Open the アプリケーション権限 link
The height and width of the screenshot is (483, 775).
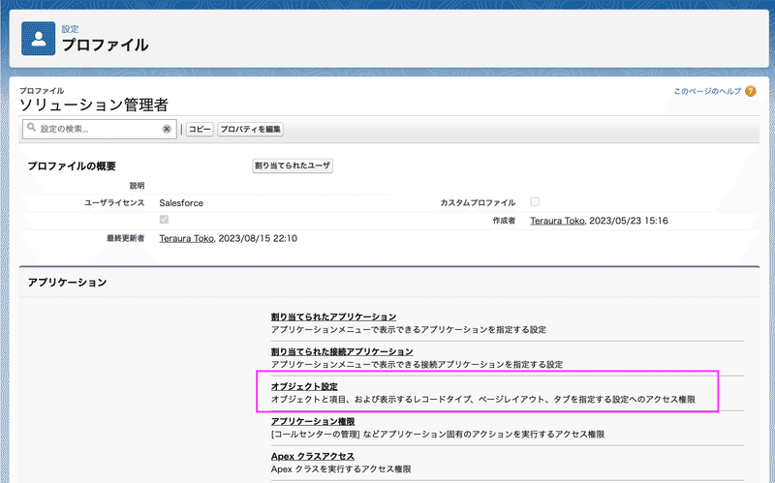313,421
